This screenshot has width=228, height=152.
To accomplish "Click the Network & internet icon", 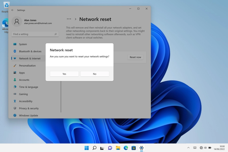I will click(15, 58).
